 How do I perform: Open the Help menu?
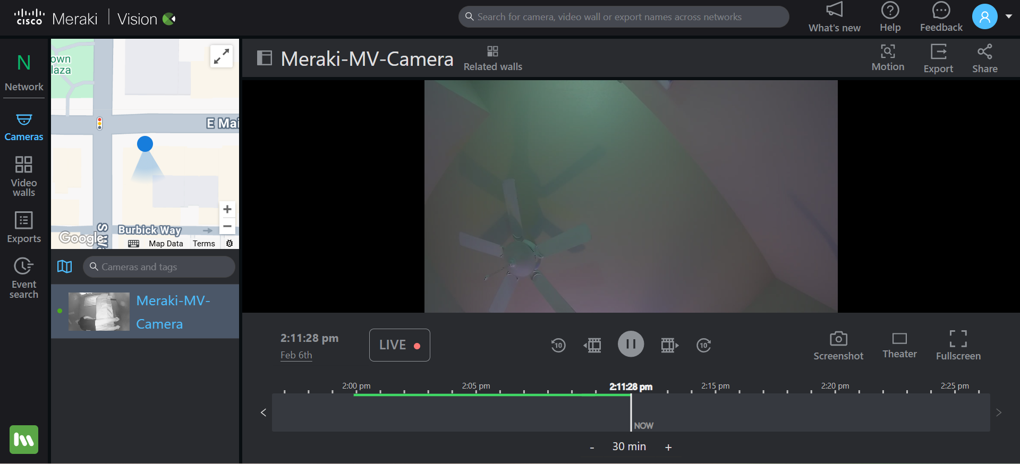(890, 18)
